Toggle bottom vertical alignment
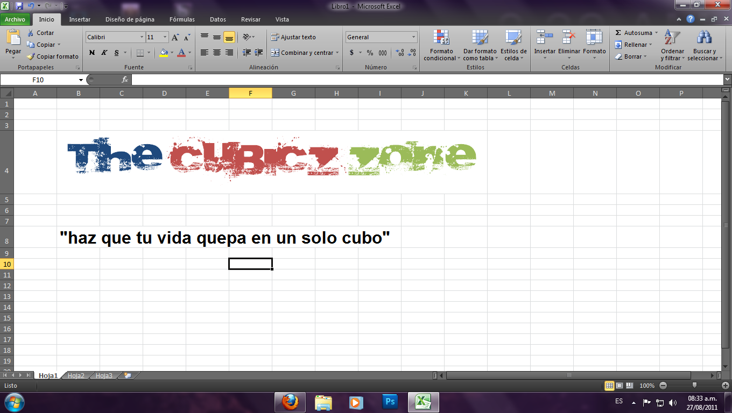 click(x=229, y=37)
